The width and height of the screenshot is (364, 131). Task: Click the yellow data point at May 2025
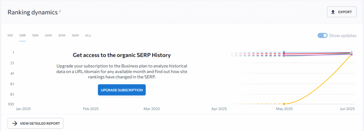click(x=284, y=104)
